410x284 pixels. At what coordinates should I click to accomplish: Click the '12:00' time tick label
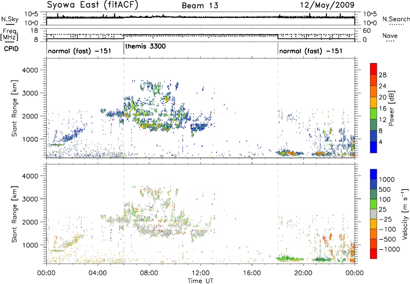point(200,273)
